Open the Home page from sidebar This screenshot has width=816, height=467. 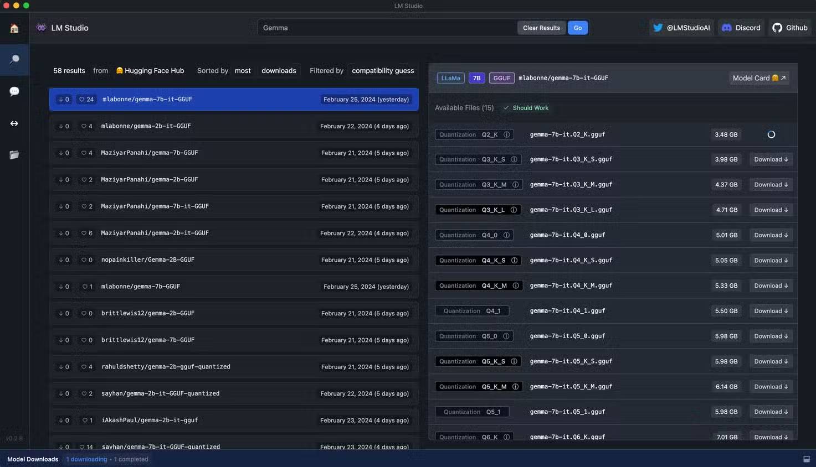(x=14, y=28)
